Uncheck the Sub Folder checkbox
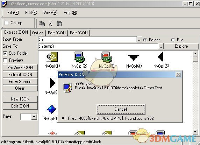The width and height of the screenshot is (200, 145). (x=5, y=53)
